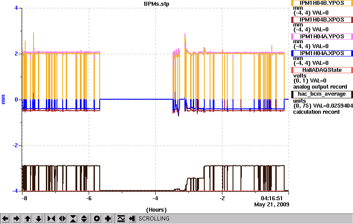Click the May 21, 2009 date label
Screen dimensions: 353x224
tap(272, 205)
